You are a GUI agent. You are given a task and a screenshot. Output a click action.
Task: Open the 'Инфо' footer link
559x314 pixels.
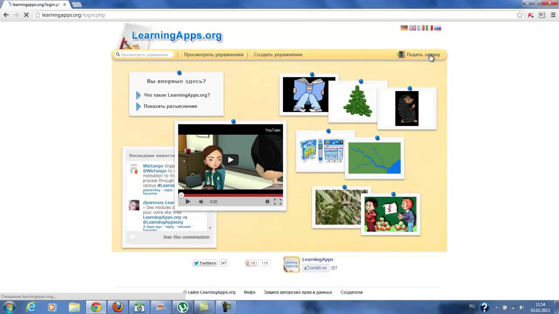249,292
